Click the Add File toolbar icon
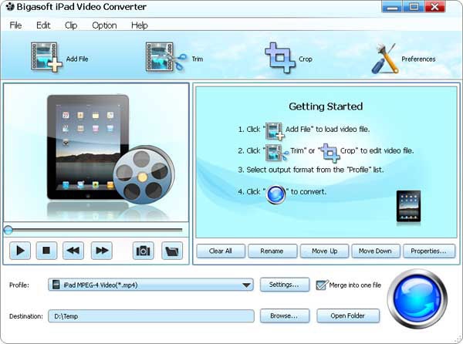Viewport: 463px width, 344px height. 46,57
